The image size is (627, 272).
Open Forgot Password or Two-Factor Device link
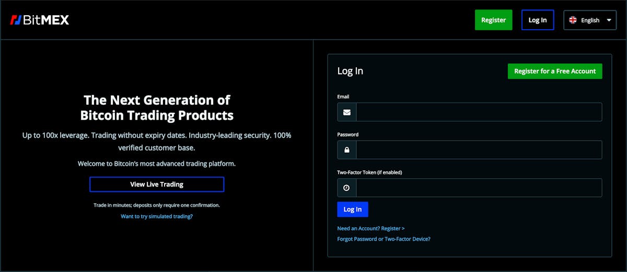pyautogui.click(x=384, y=239)
